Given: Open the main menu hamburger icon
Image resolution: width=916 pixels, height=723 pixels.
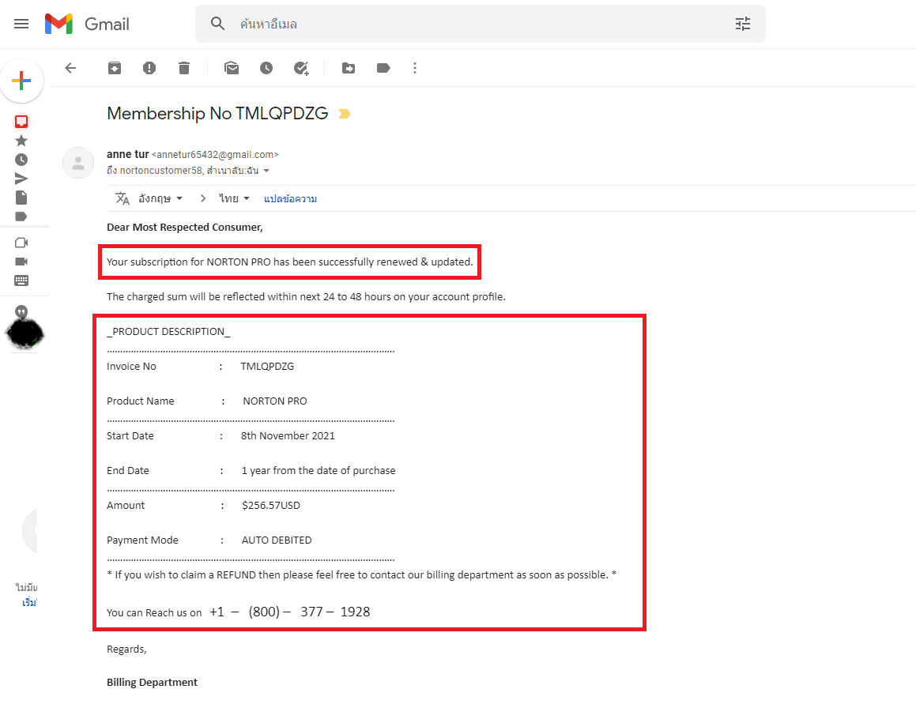Looking at the screenshot, I should point(21,24).
